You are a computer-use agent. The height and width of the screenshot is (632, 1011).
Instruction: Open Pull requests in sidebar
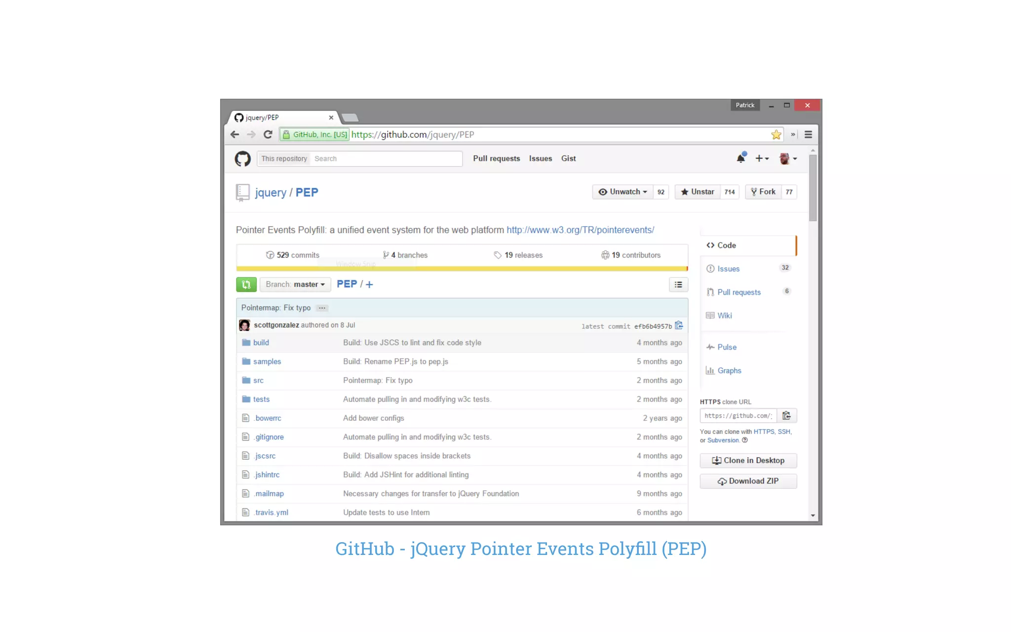(x=748, y=292)
